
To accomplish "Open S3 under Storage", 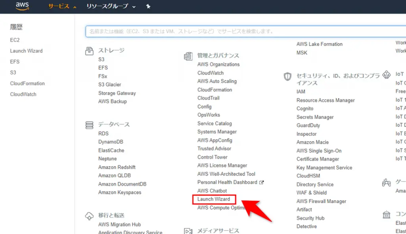I will click(x=101, y=59).
